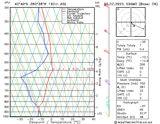Click the StmDir value 321°
Image resolution: width=160 pixels, height=124 pixels.
pos(143,114)
